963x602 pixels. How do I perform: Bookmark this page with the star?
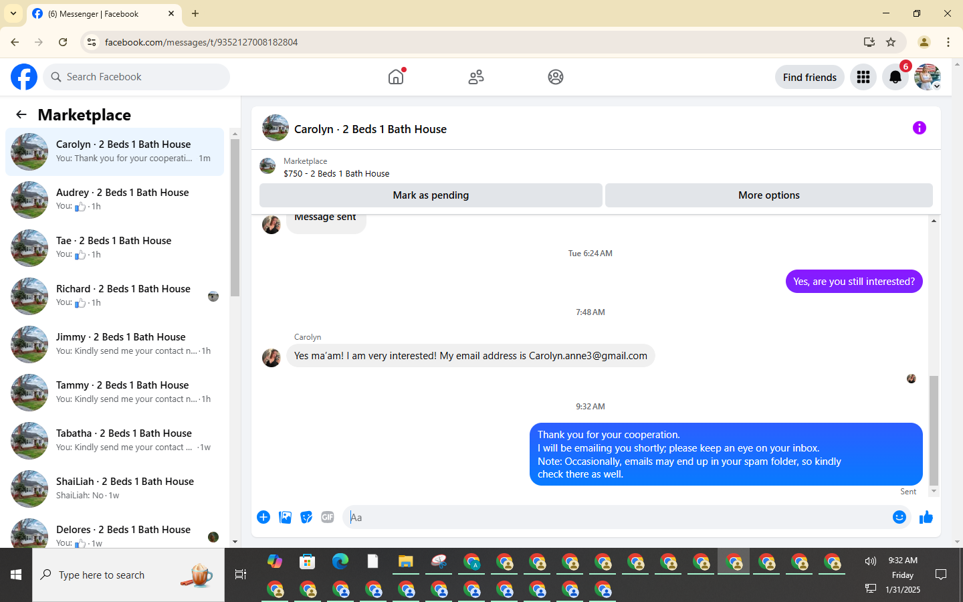coord(891,42)
